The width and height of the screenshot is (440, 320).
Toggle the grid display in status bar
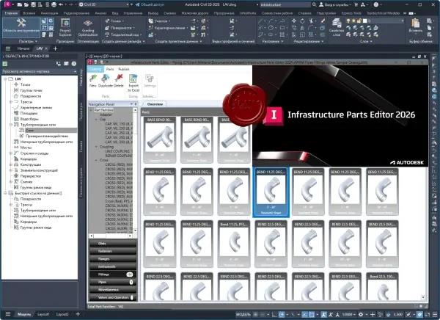255,314
